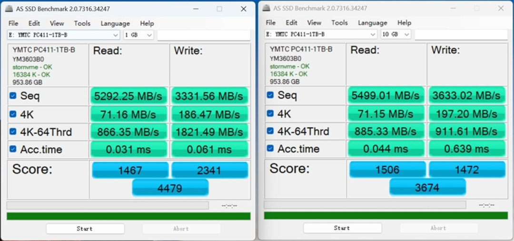Click the green progress bar in right window
Screen dimensions: 514x241
click(386, 215)
